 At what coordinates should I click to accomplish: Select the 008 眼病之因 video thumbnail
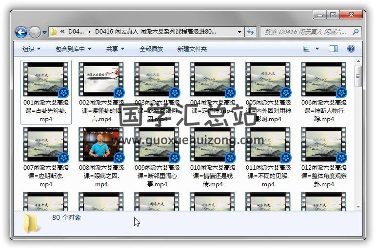pyautogui.click(x=101, y=145)
